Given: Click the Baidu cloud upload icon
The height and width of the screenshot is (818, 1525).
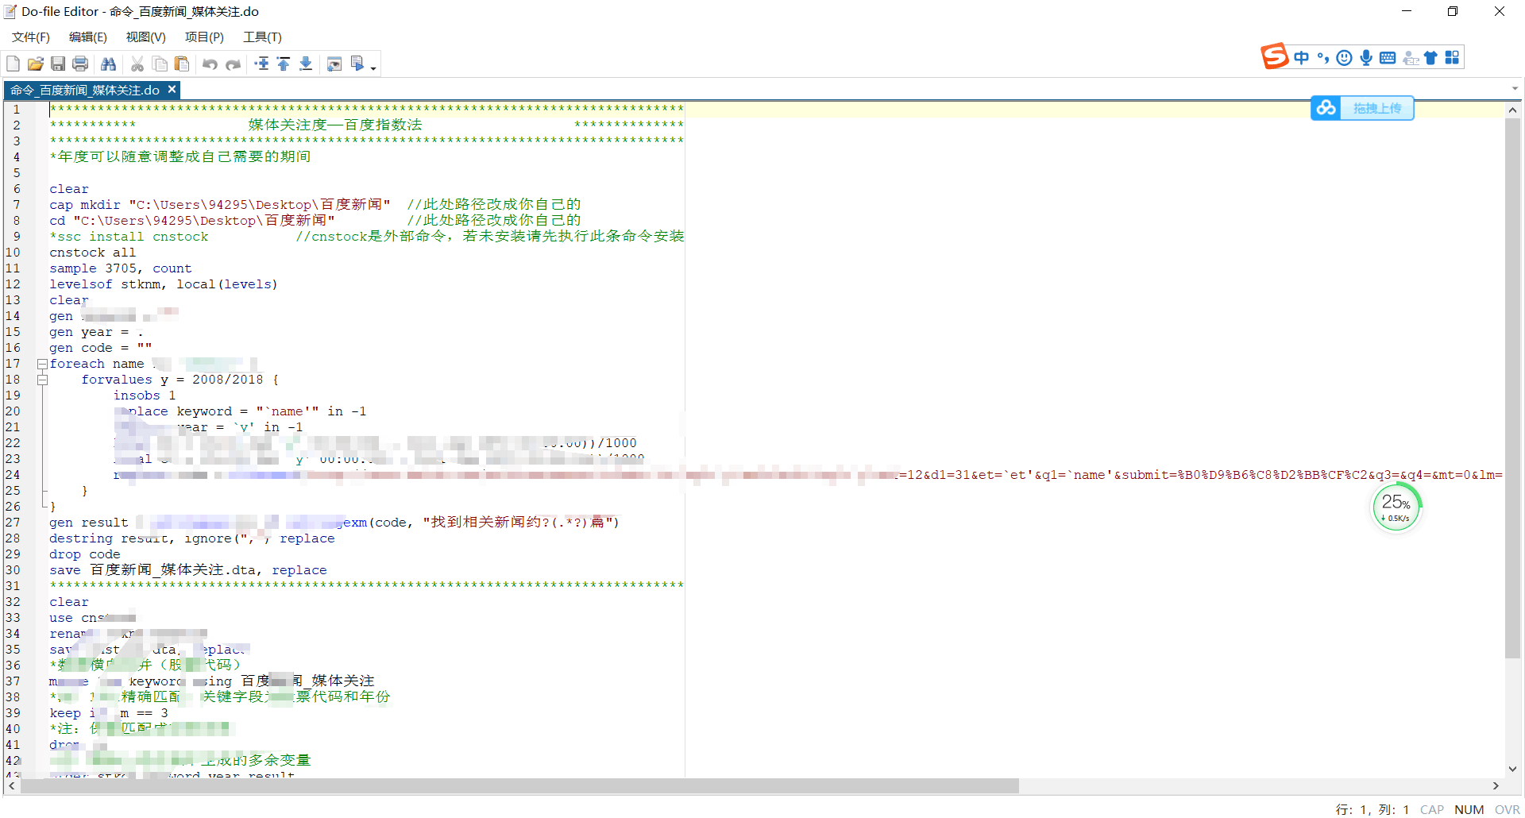Looking at the screenshot, I should tap(1326, 108).
